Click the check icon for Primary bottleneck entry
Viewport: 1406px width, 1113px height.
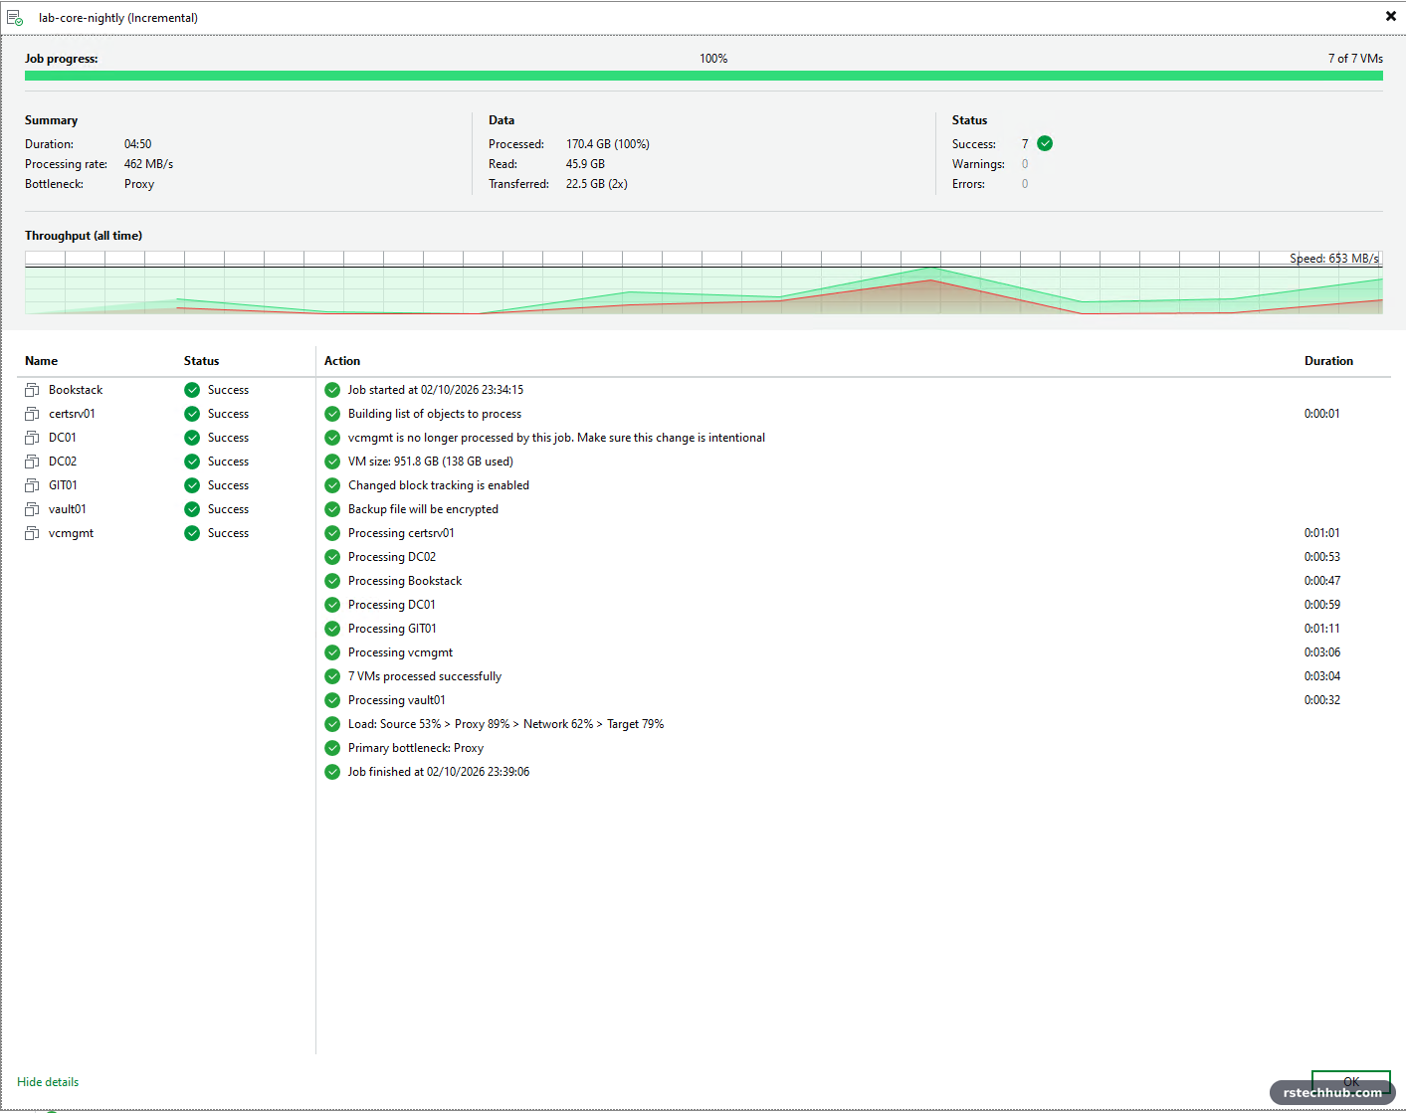click(x=332, y=748)
